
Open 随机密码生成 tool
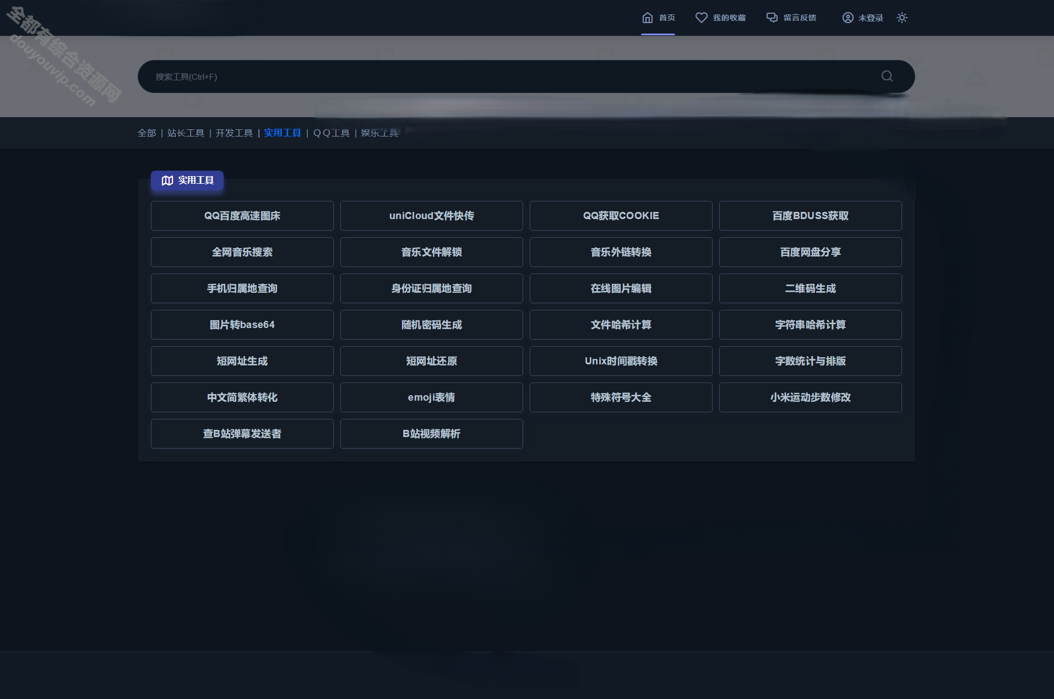pyautogui.click(x=432, y=325)
